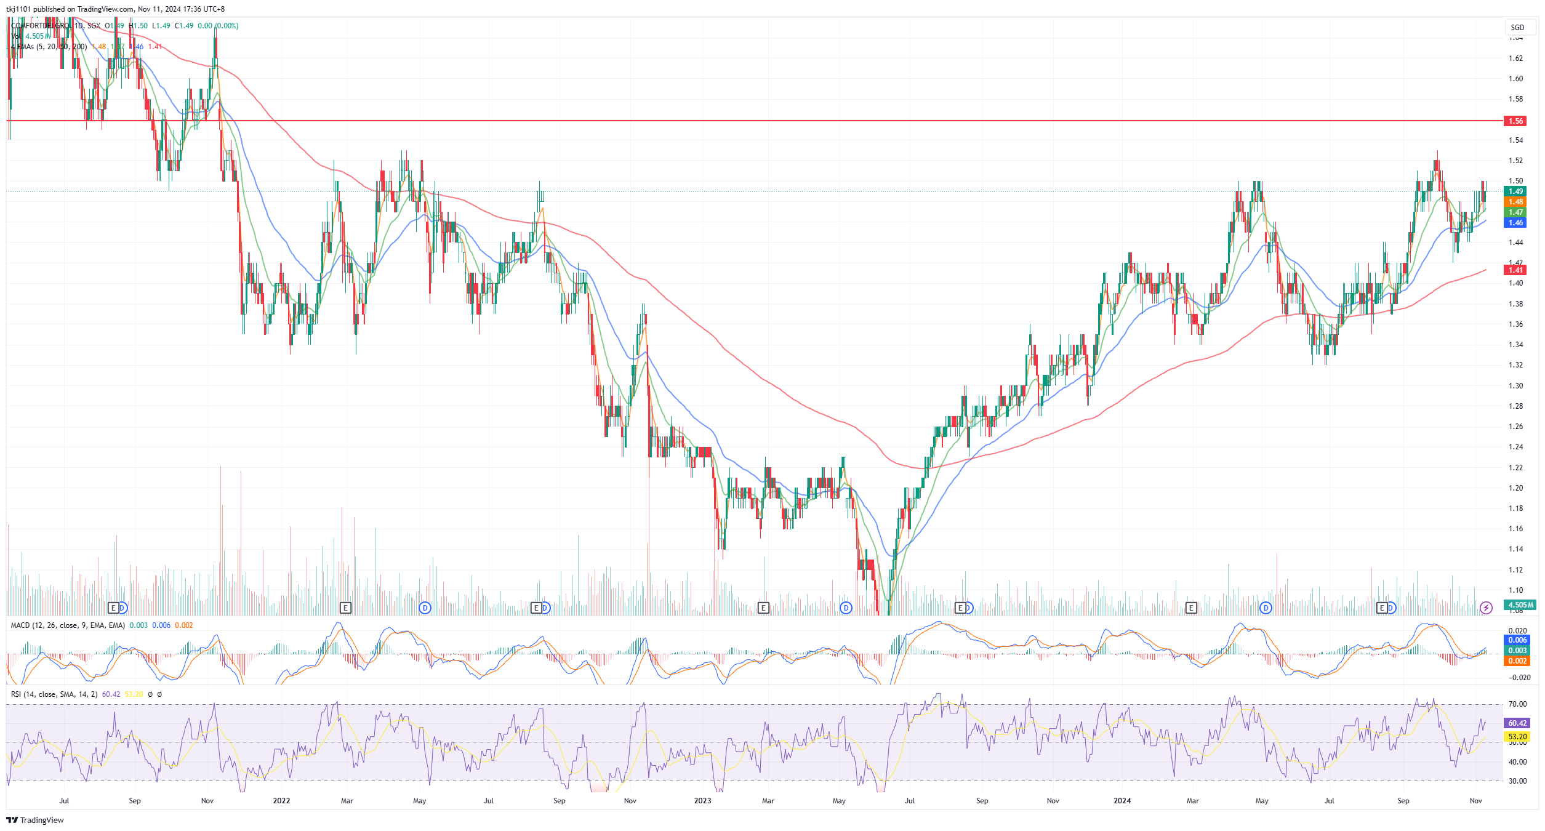Click the orange 0.002 MACD signal axis label
Image resolution: width=1545 pixels, height=831 pixels.
(x=1517, y=661)
